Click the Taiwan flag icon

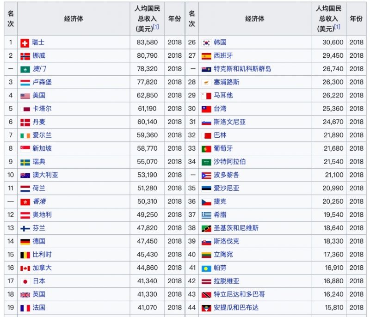click(206, 110)
